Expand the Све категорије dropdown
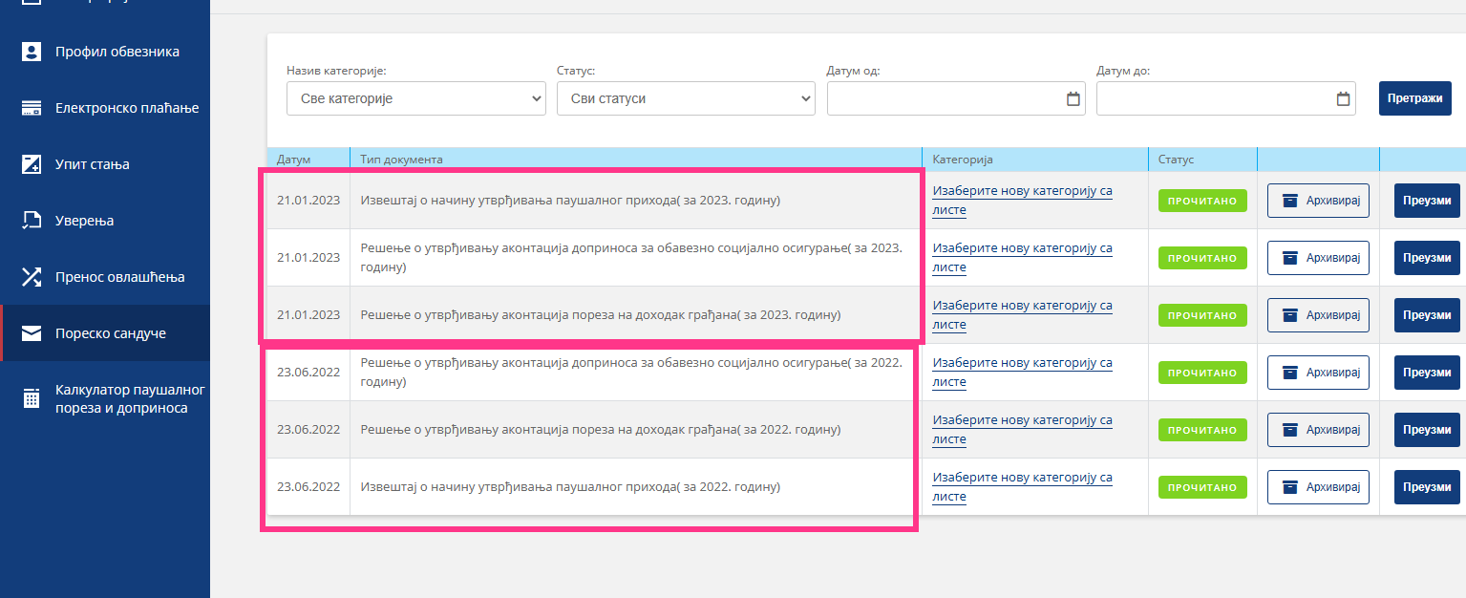Viewport: 1466px width, 598px height. (415, 98)
